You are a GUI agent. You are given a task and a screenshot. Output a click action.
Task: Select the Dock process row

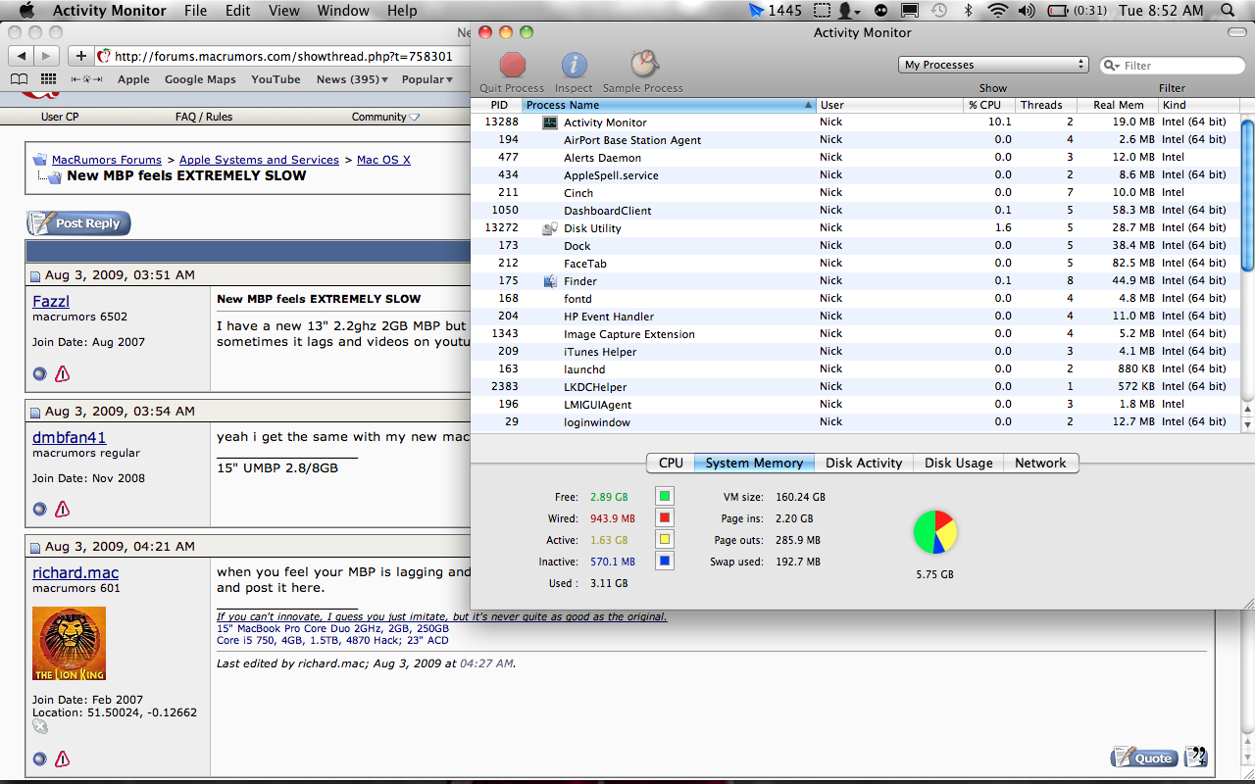[x=856, y=246]
